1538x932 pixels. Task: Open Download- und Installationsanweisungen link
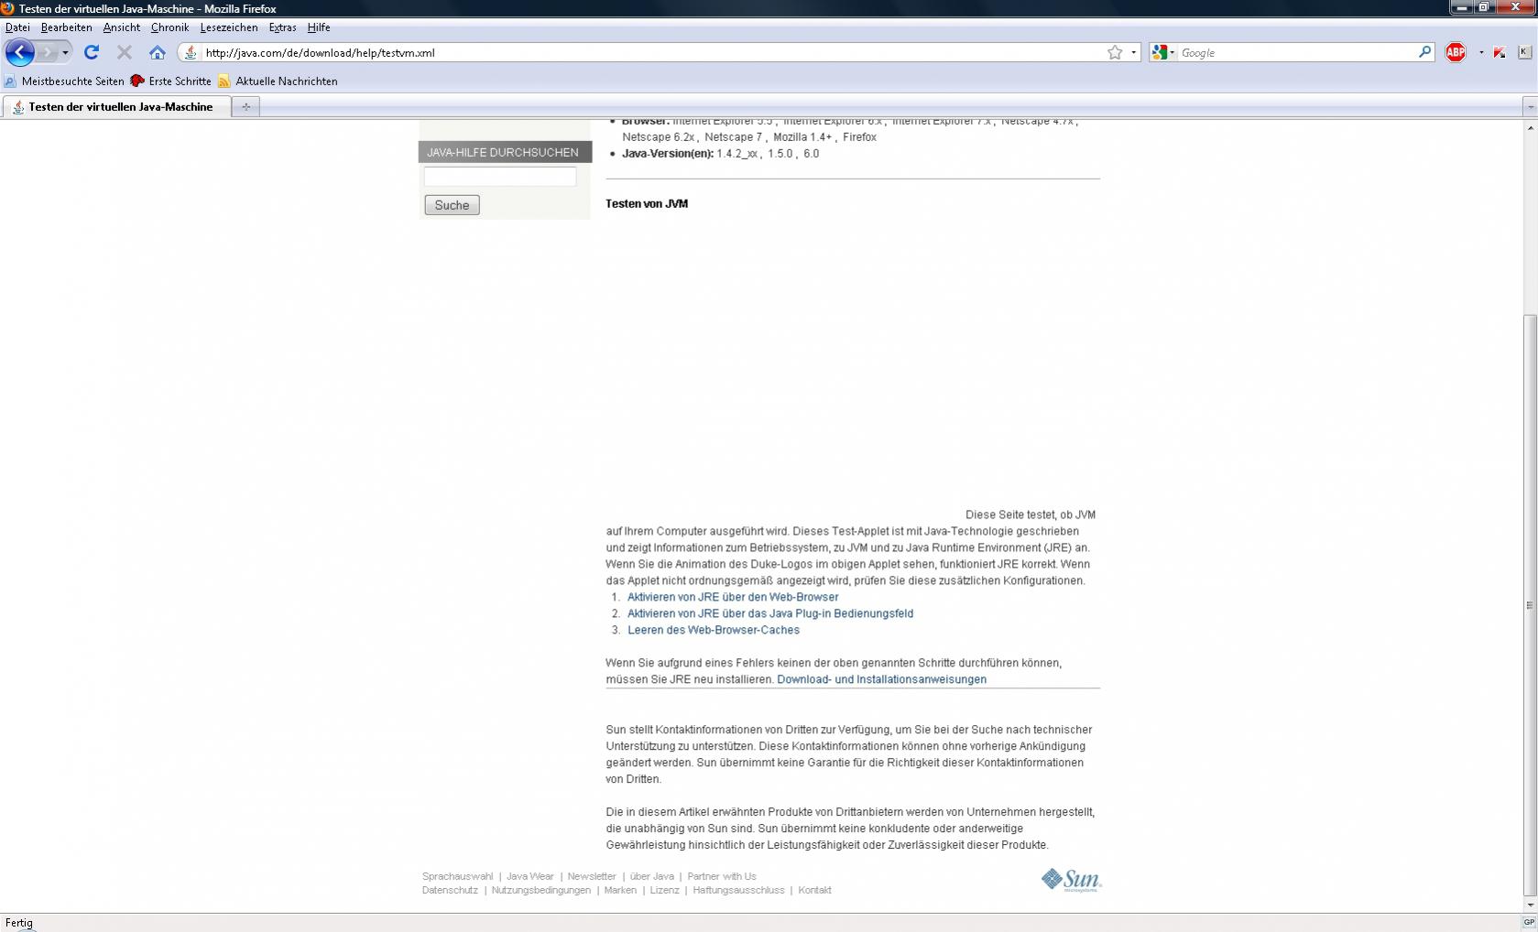coord(882,679)
